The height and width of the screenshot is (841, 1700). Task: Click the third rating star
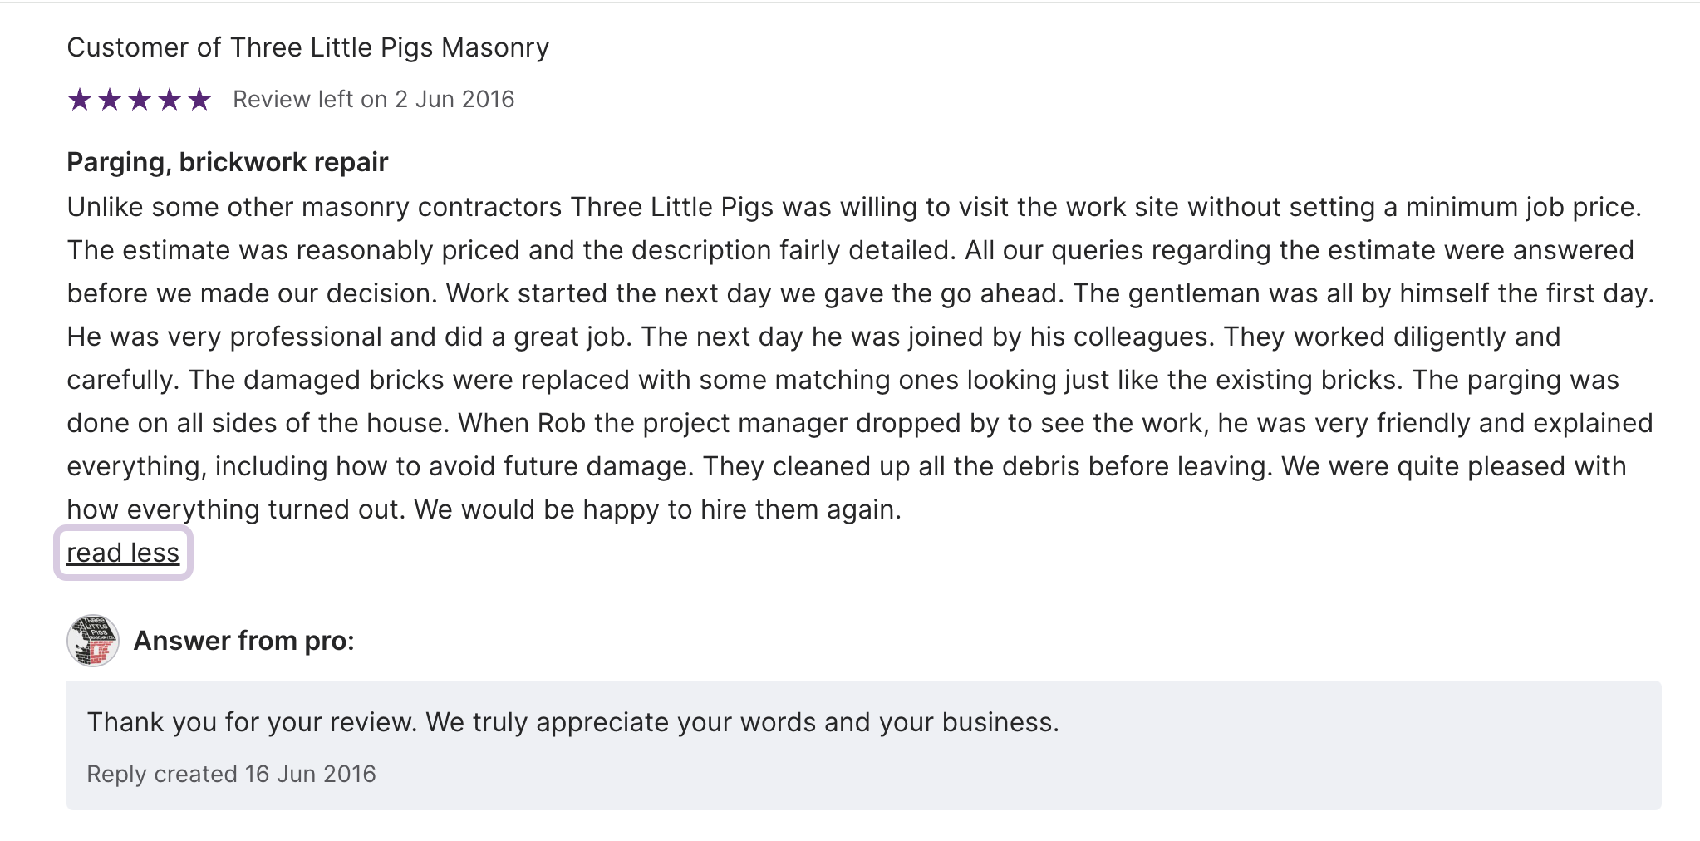pyautogui.click(x=140, y=100)
